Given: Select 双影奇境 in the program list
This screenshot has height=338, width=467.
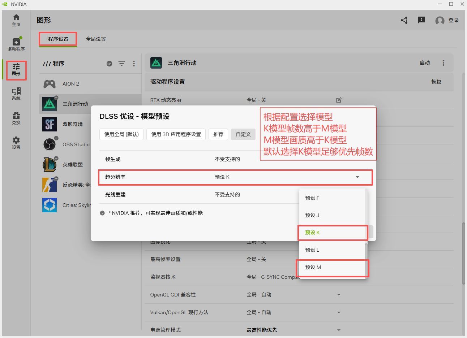Looking at the screenshot, I should [x=65, y=124].
